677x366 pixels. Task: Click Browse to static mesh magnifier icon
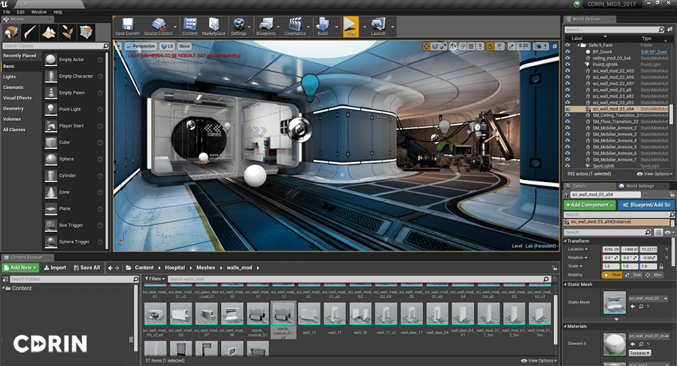[x=641, y=306]
